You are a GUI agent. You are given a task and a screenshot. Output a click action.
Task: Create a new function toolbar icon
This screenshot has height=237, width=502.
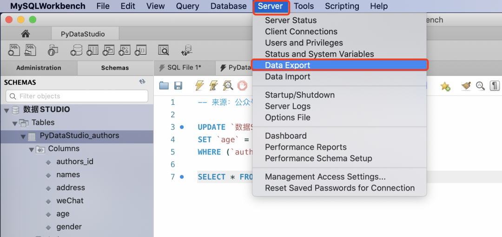pyautogui.click(x=140, y=50)
